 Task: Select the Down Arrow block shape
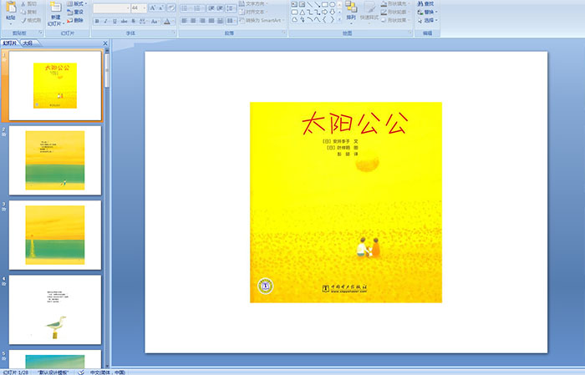pyautogui.click(x=332, y=12)
